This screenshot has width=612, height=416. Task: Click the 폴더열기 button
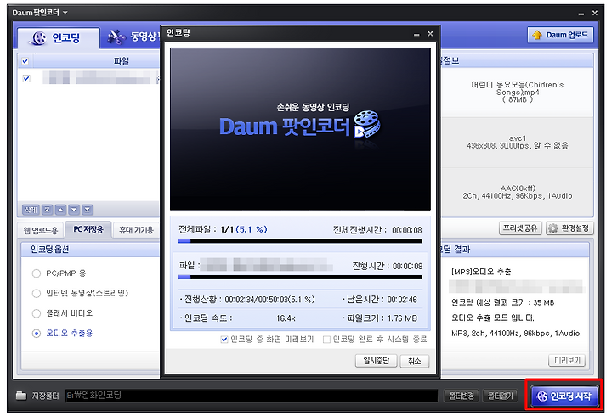pyautogui.click(x=501, y=396)
